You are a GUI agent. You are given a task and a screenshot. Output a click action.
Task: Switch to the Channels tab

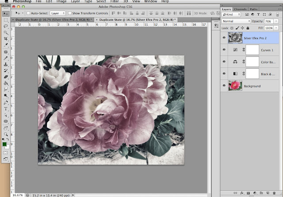tap(241, 9)
